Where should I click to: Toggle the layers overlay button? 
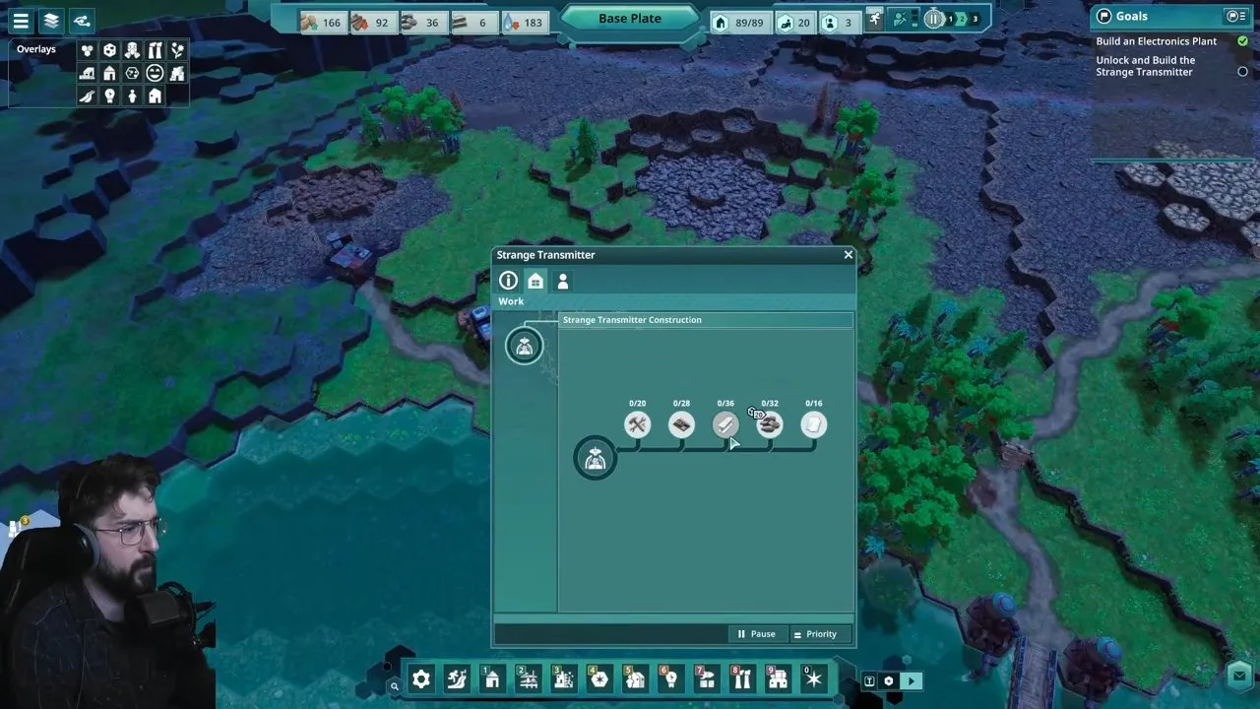[52, 20]
